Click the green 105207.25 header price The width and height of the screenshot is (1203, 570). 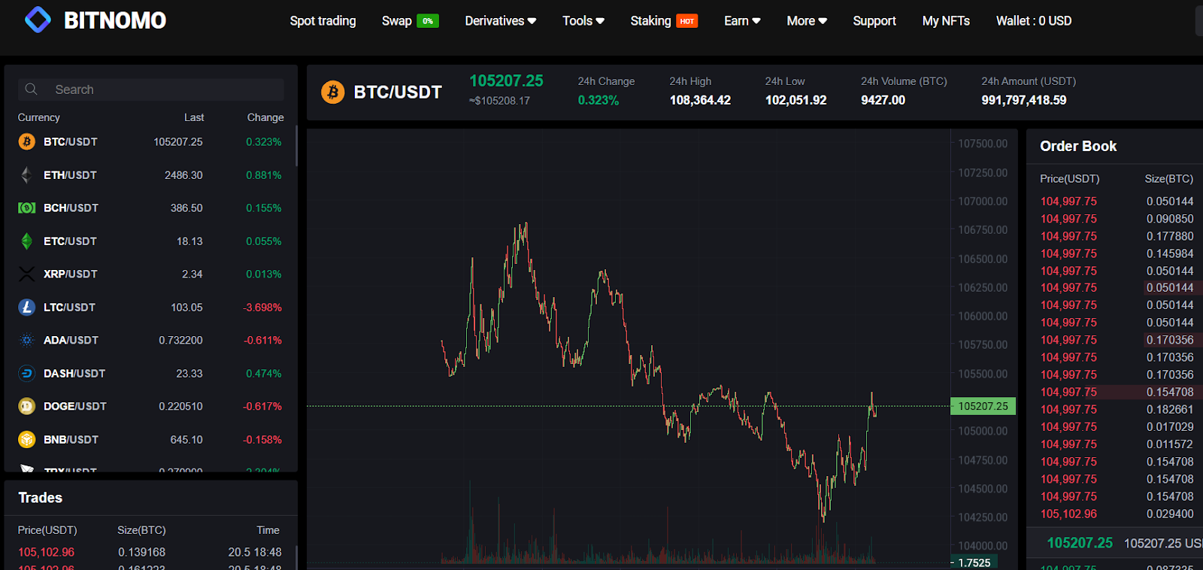click(x=506, y=80)
